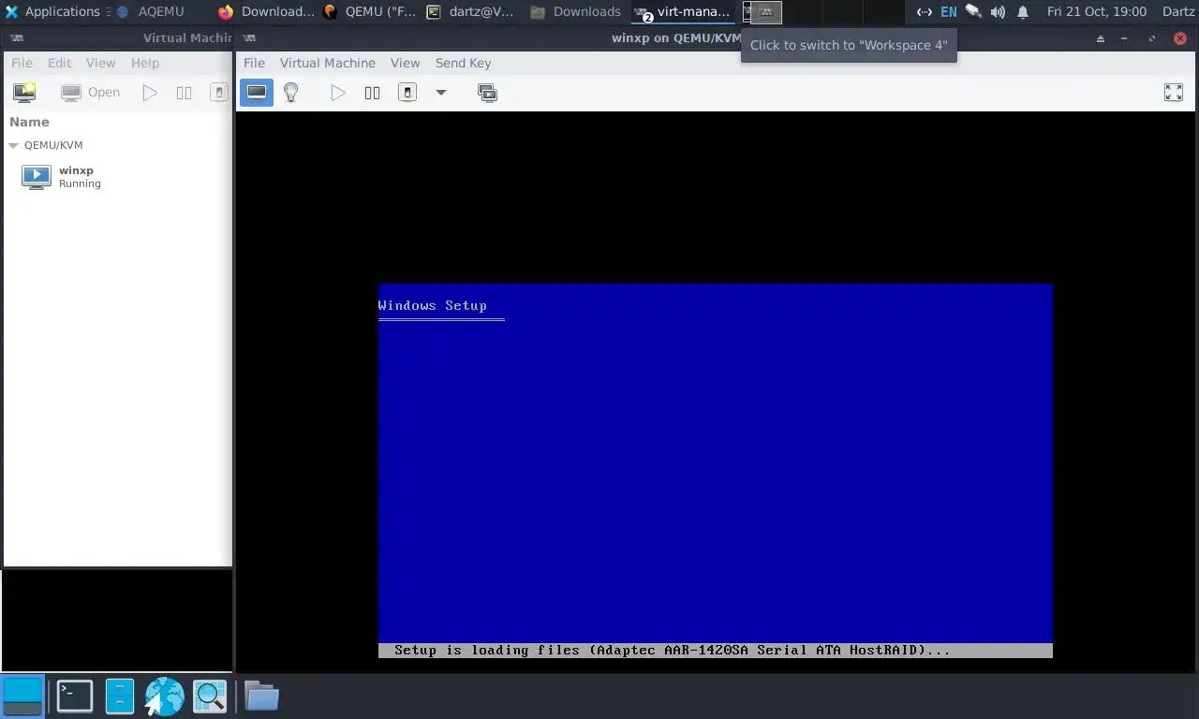
Task: Open the clock showing Fri 21 Oct
Action: click(1097, 11)
